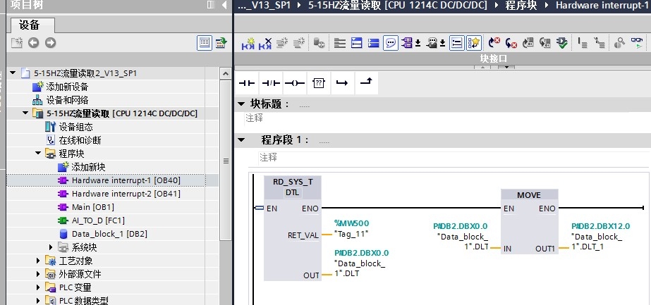651x305 pixels.
Task: Click the update inconsistent block calls icon
Action: pyautogui.click(x=528, y=43)
